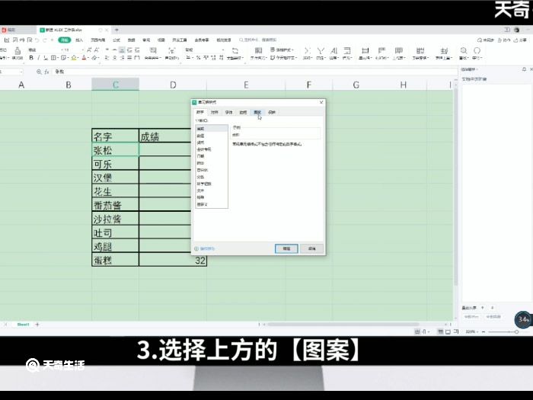Open the 页面布局 ribbon tab
Image resolution: width=533 pixels, height=400 pixels.
[98, 40]
